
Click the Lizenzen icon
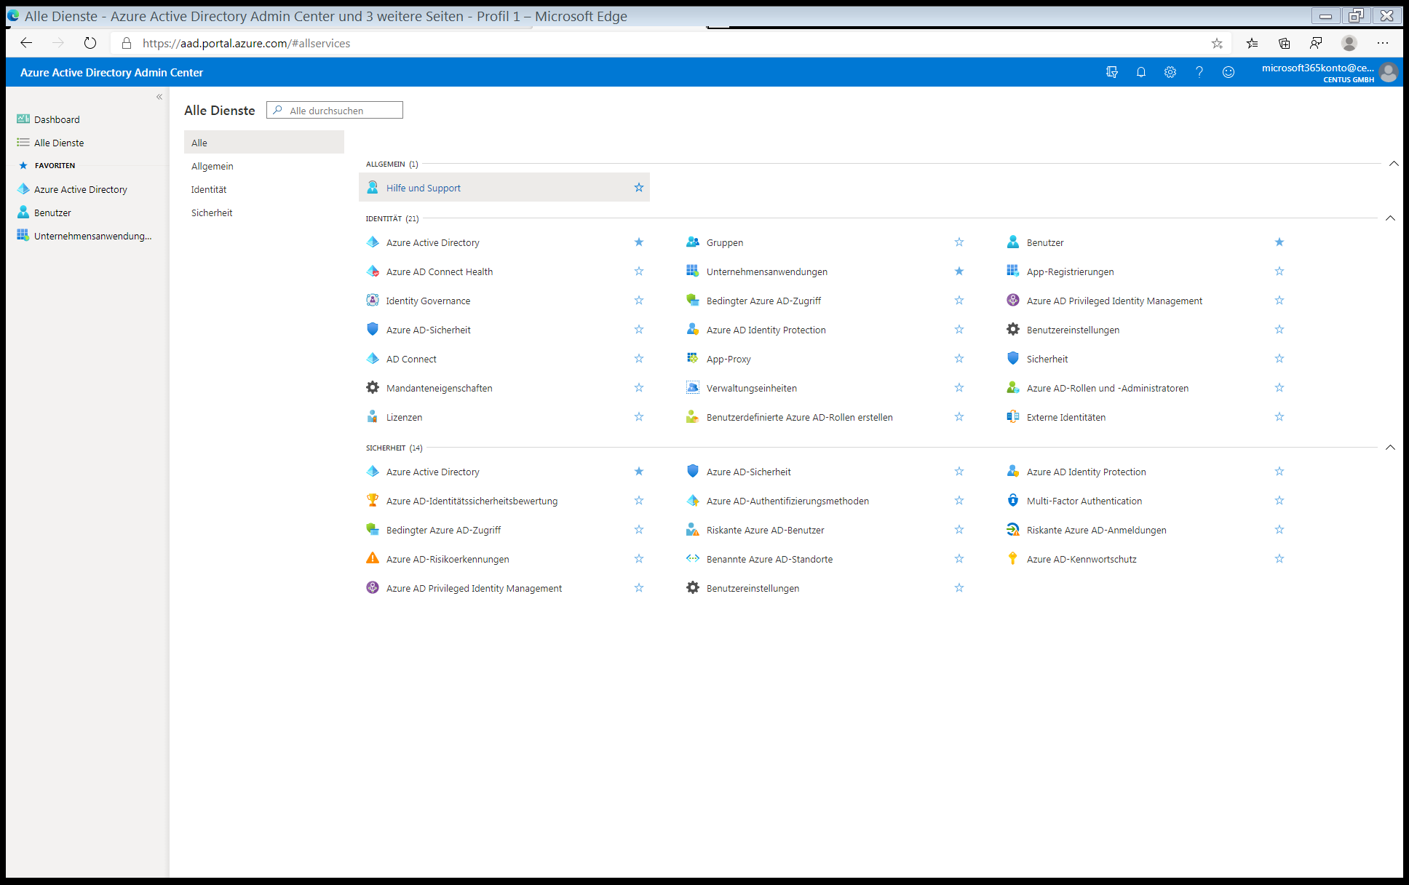pyautogui.click(x=373, y=417)
